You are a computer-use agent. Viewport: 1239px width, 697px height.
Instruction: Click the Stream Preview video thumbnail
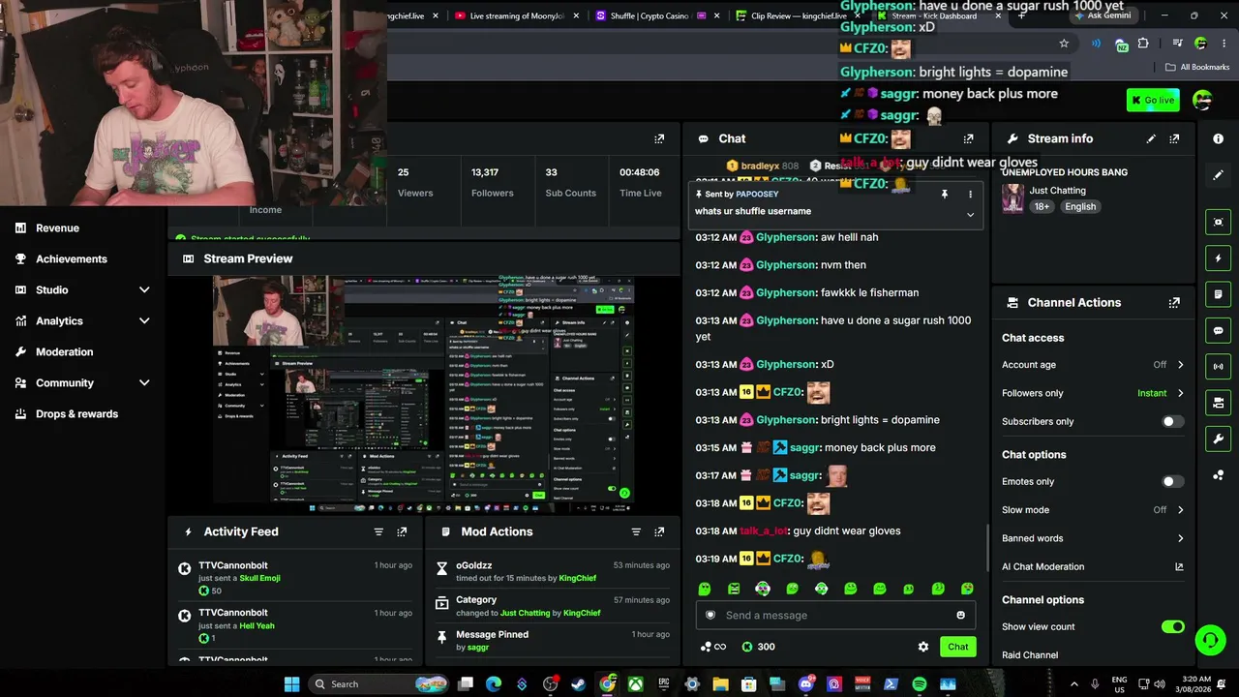pyautogui.click(x=424, y=395)
